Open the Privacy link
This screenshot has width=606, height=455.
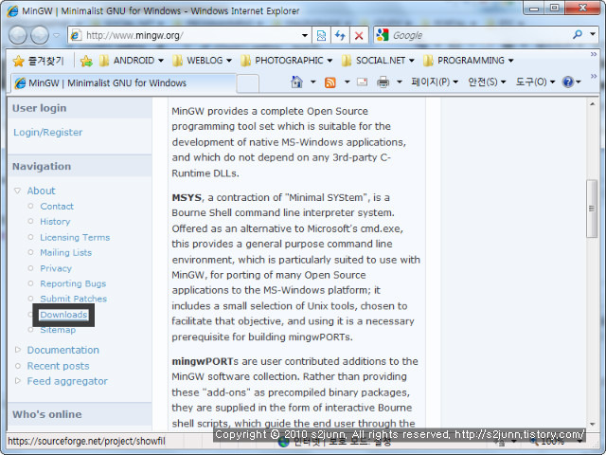tap(56, 268)
